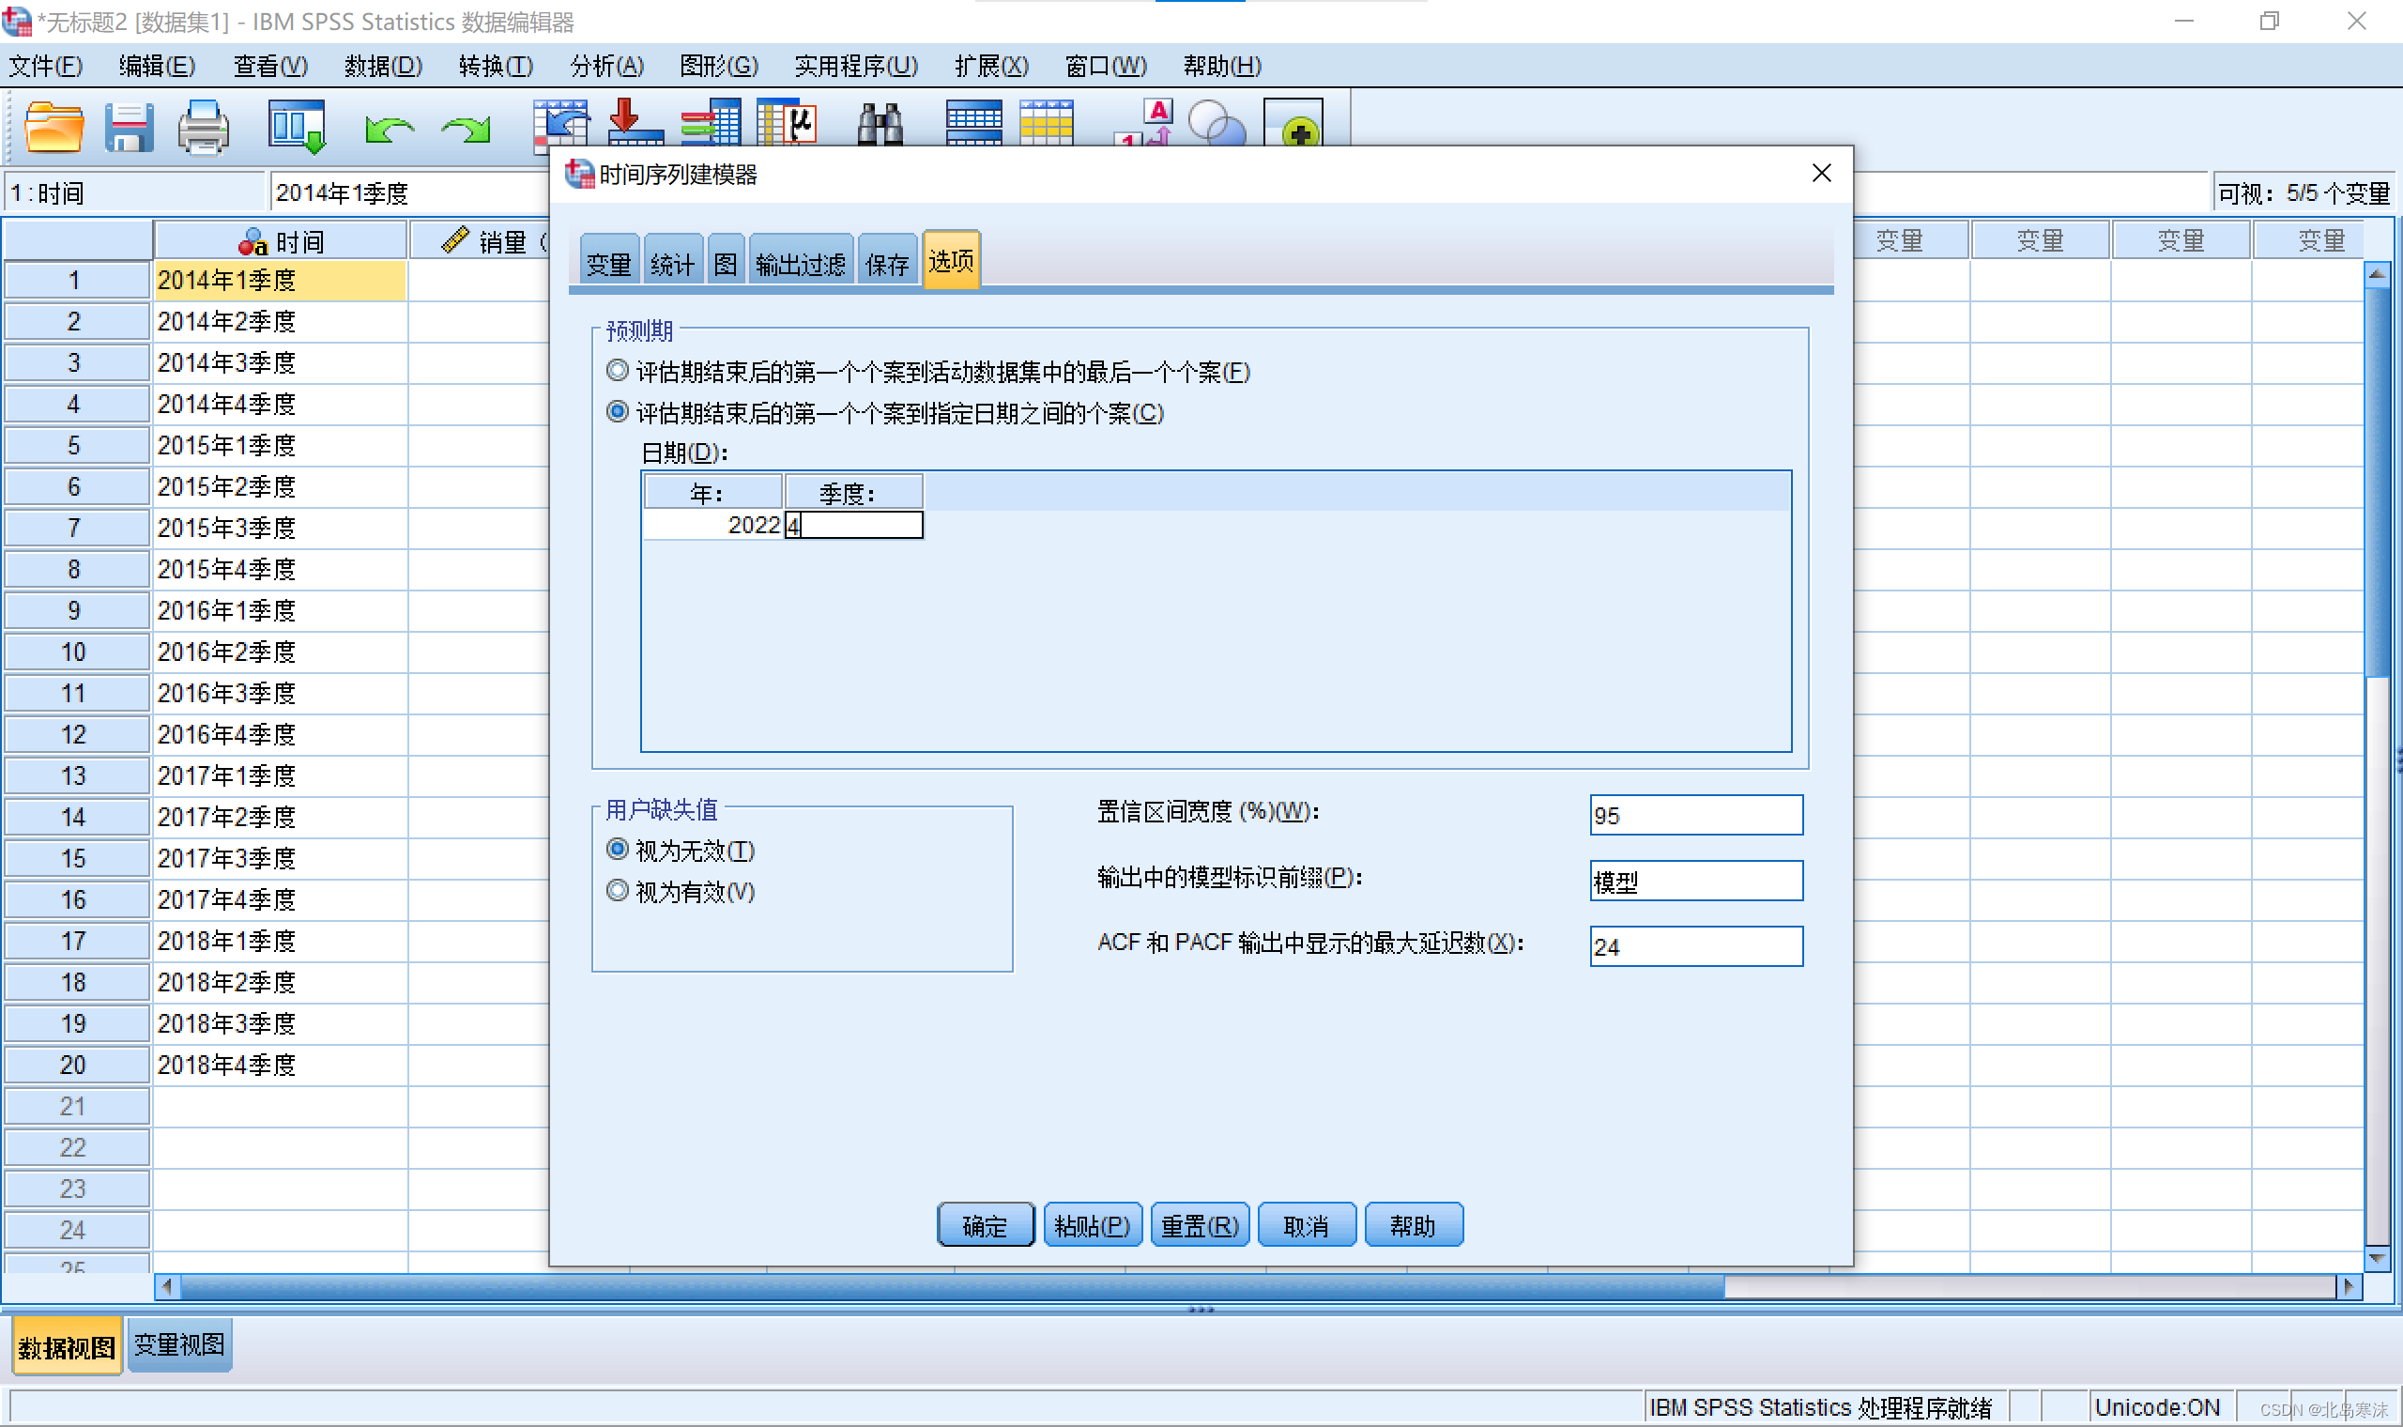The image size is (2403, 1427).
Task: Open the 分析(A) menu
Action: coord(606,66)
